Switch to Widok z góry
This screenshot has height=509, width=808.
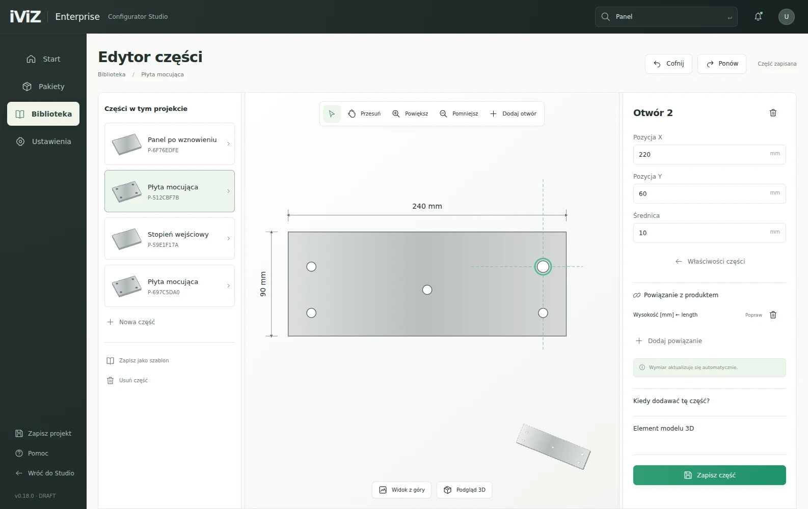point(402,490)
